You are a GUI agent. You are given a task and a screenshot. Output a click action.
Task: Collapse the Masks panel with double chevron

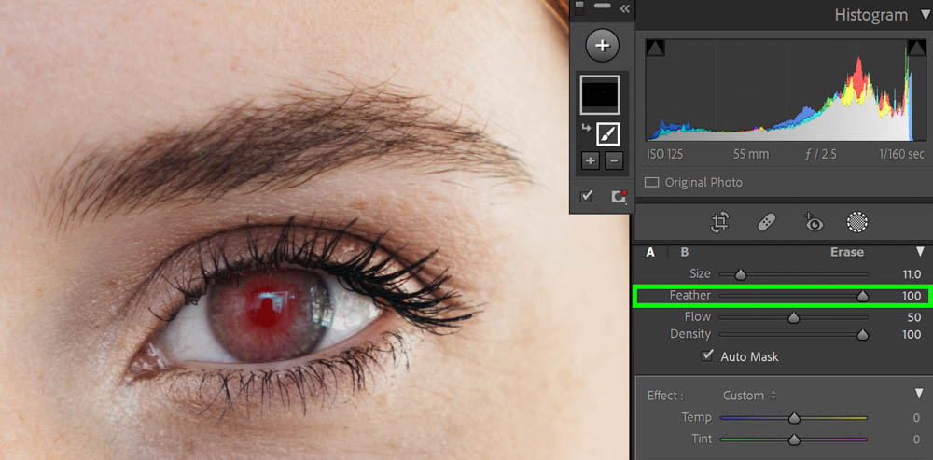point(624,8)
